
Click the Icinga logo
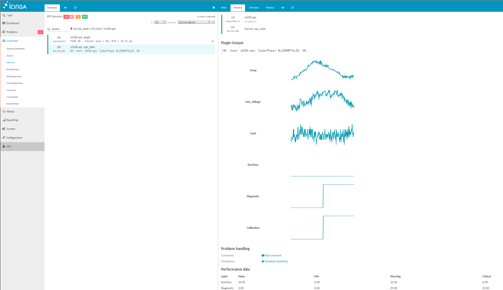point(15,6)
